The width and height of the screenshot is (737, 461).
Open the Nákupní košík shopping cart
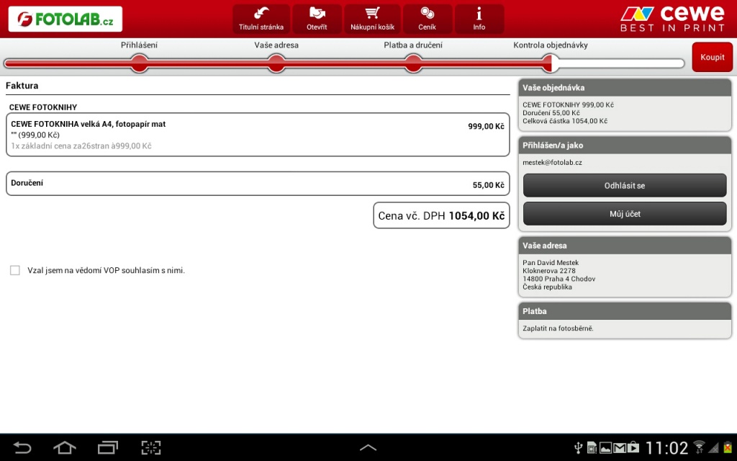(x=372, y=19)
